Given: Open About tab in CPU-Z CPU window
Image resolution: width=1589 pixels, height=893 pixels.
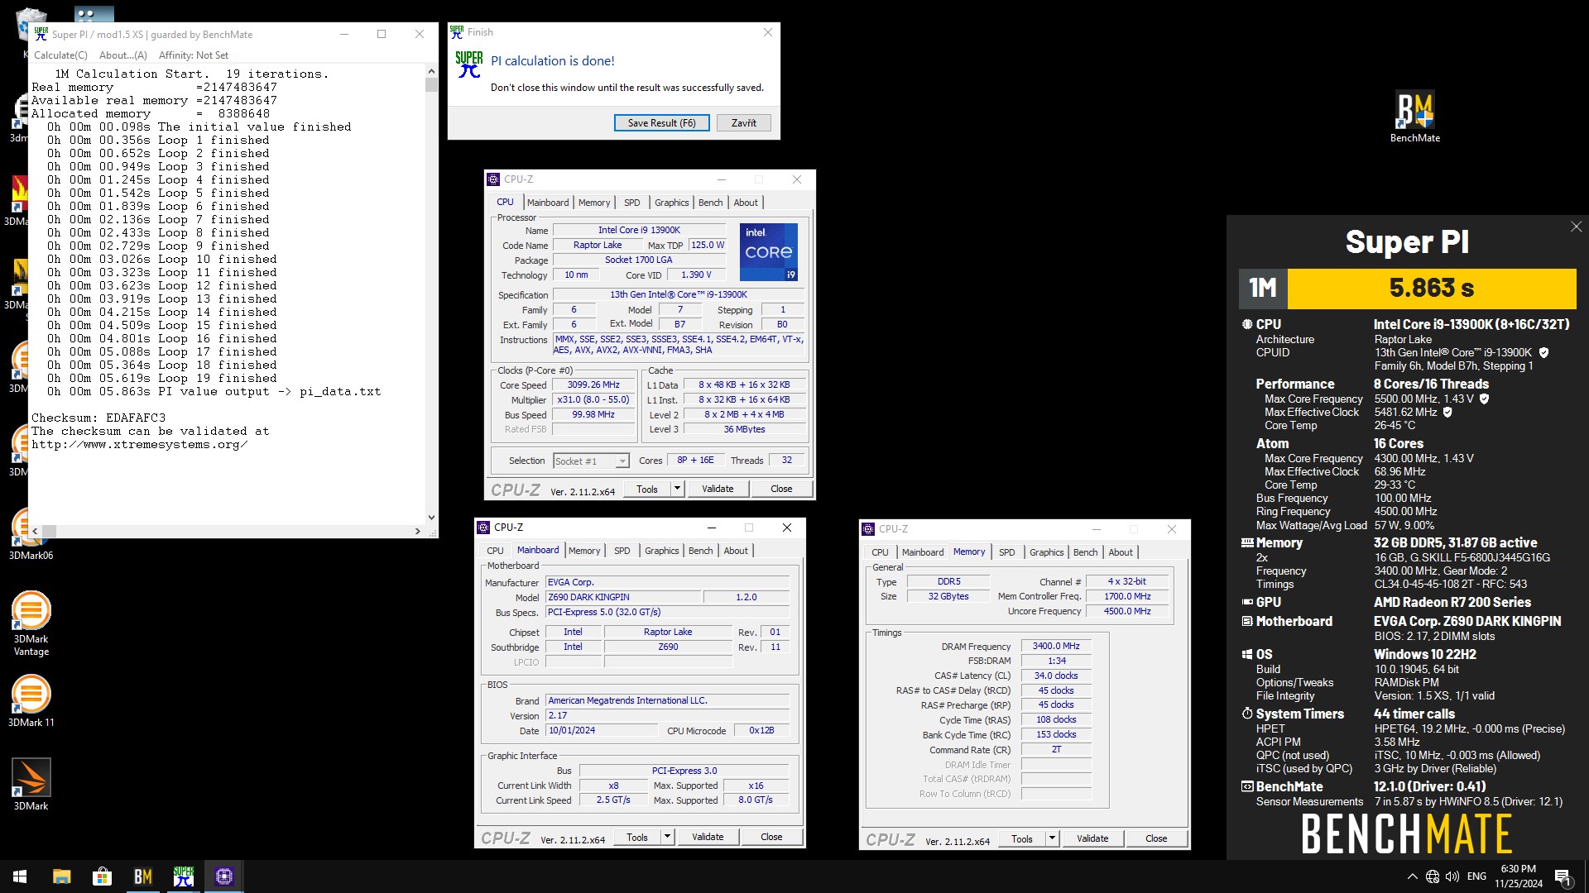Looking at the screenshot, I should [746, 203].
